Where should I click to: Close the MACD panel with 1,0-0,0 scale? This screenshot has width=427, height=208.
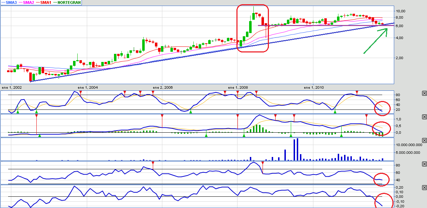(x=424, y=117)
